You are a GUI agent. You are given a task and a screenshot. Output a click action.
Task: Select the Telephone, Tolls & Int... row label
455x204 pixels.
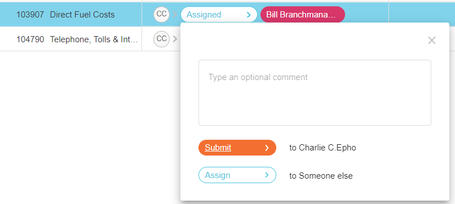pyautogui.click(x=94, y=39)
